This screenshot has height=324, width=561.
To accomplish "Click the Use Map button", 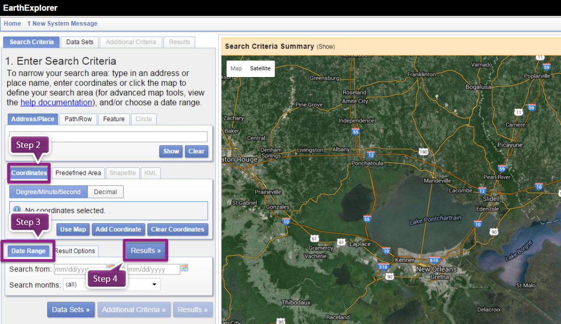I will [73, 229].
